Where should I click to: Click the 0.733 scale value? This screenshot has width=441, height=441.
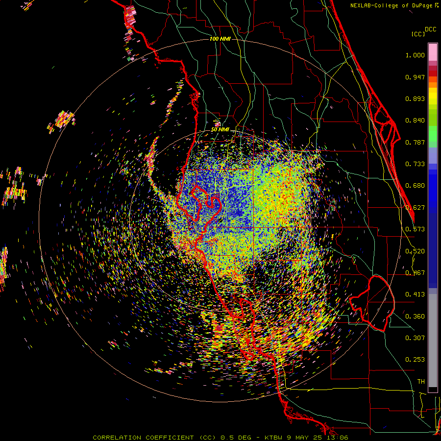[415, 164]
